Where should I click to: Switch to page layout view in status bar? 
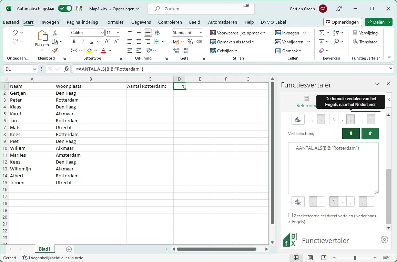(310, 258)
